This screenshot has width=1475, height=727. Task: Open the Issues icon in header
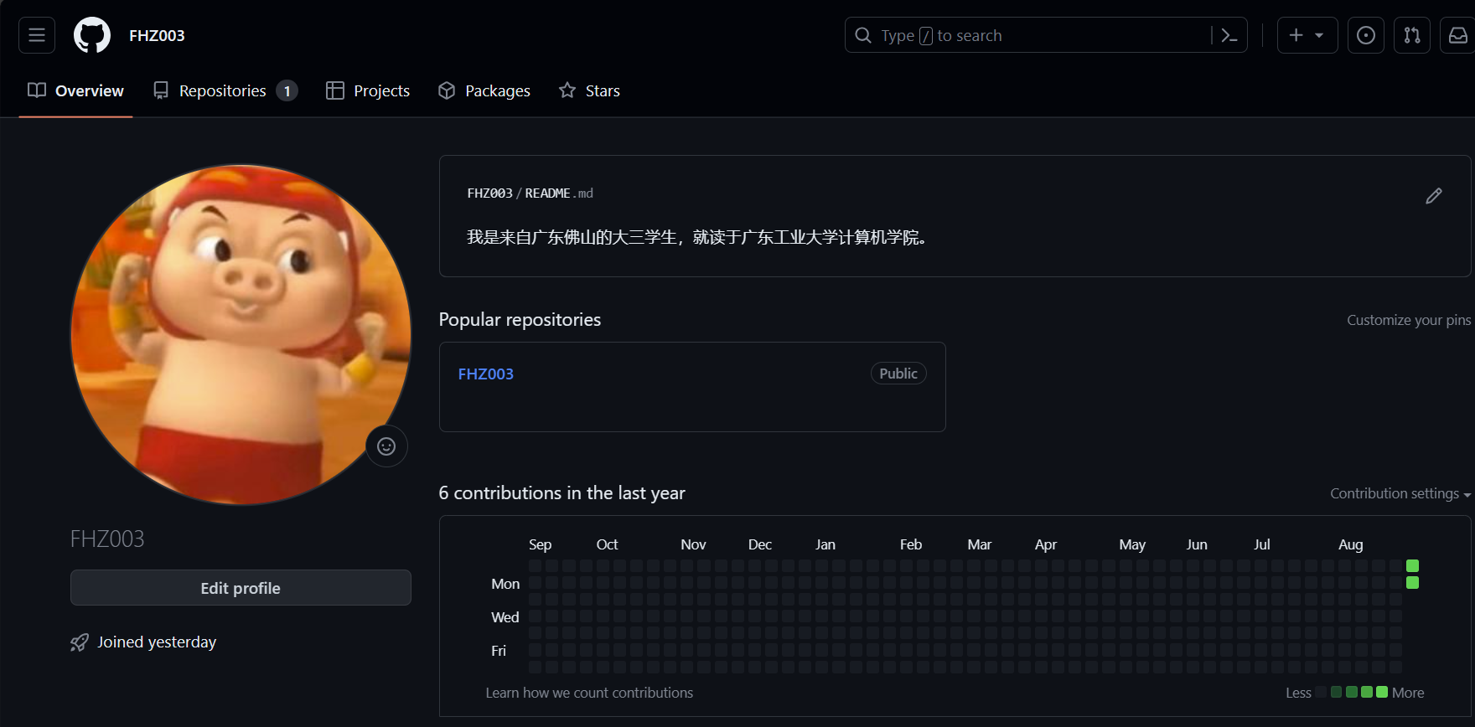pyautogui.click(x=1366, y=35)
